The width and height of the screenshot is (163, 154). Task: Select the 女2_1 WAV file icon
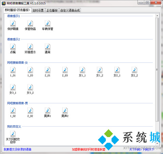coord(117,70)
